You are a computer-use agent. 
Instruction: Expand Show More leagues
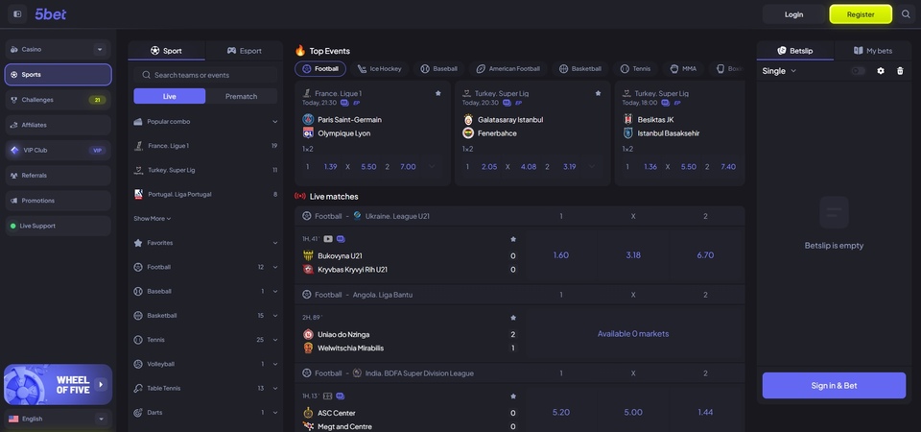coord(153,218)
